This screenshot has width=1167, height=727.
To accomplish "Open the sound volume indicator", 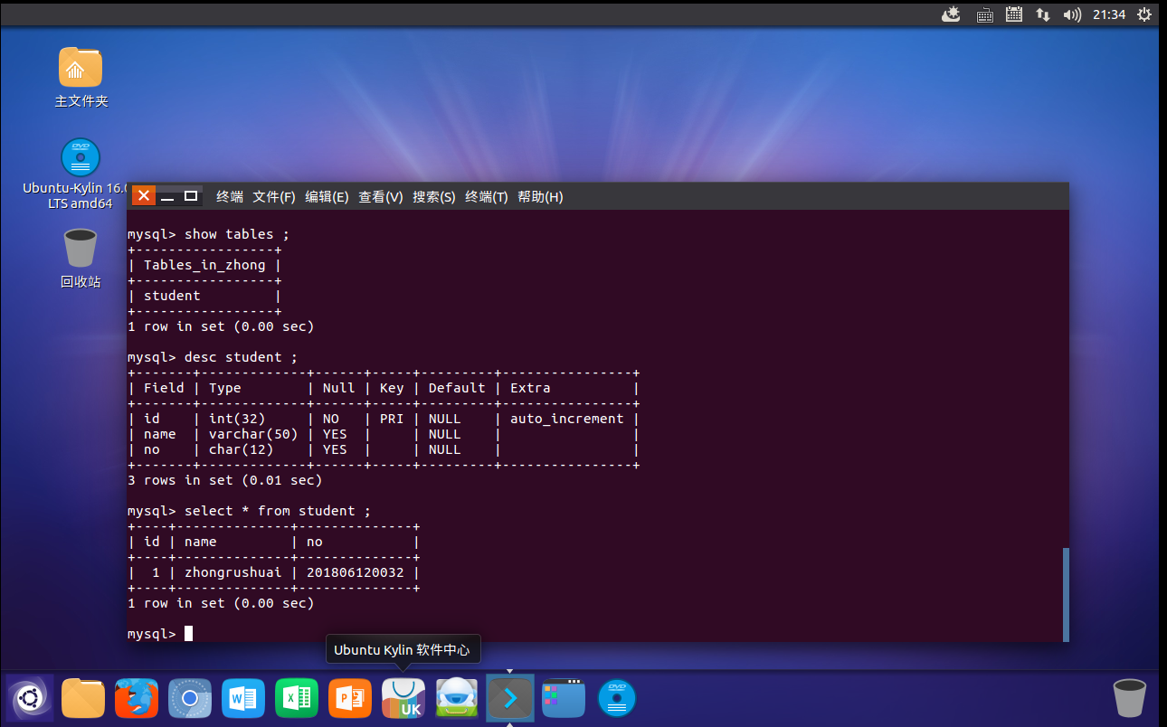I will pos(1072,14).
